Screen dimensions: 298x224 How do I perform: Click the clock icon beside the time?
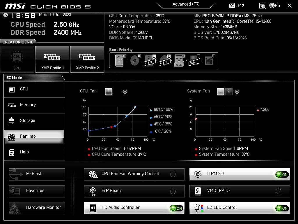(6, 15)
